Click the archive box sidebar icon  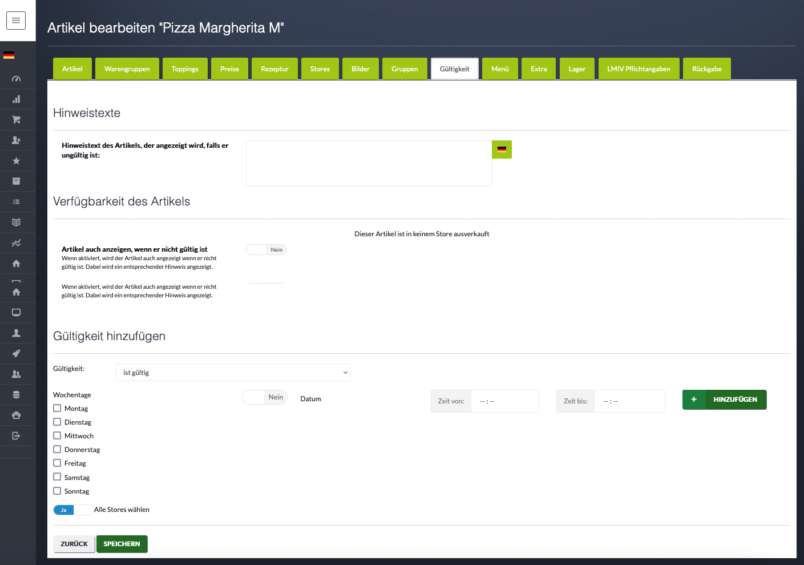tap(16, 181)
